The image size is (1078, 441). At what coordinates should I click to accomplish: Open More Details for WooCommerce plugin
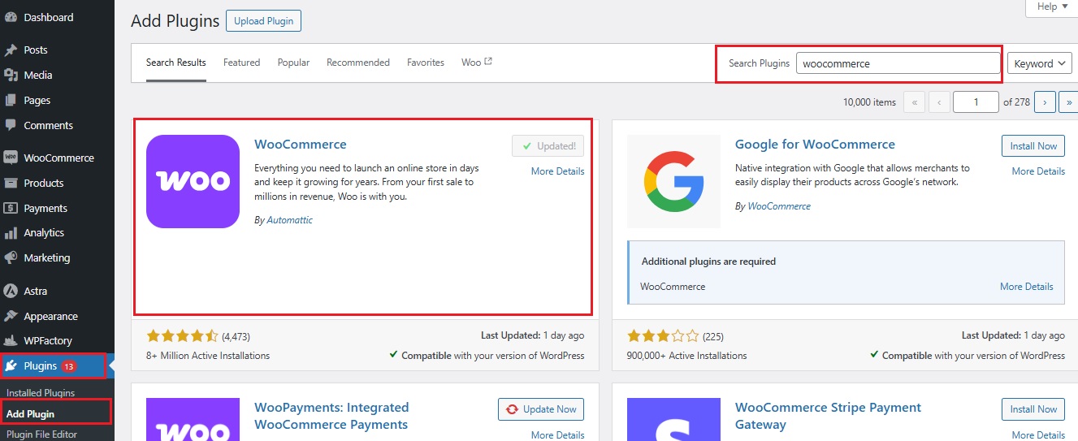click(557, 171)
